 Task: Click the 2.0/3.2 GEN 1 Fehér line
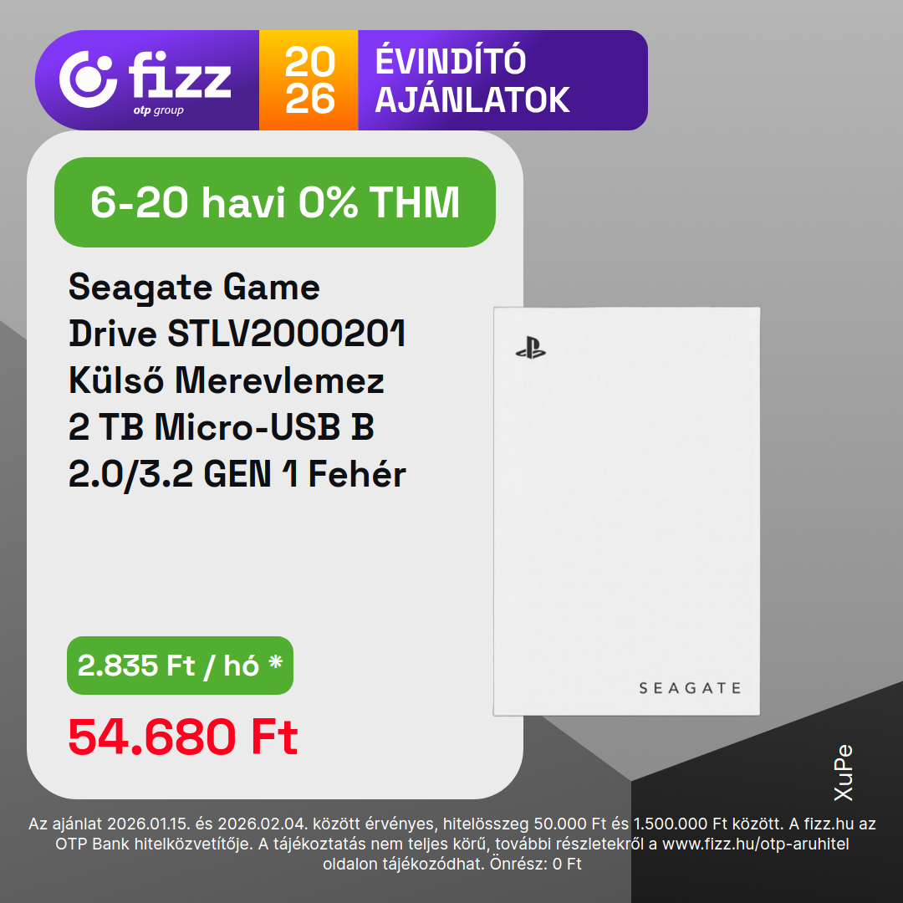point(237,474)
